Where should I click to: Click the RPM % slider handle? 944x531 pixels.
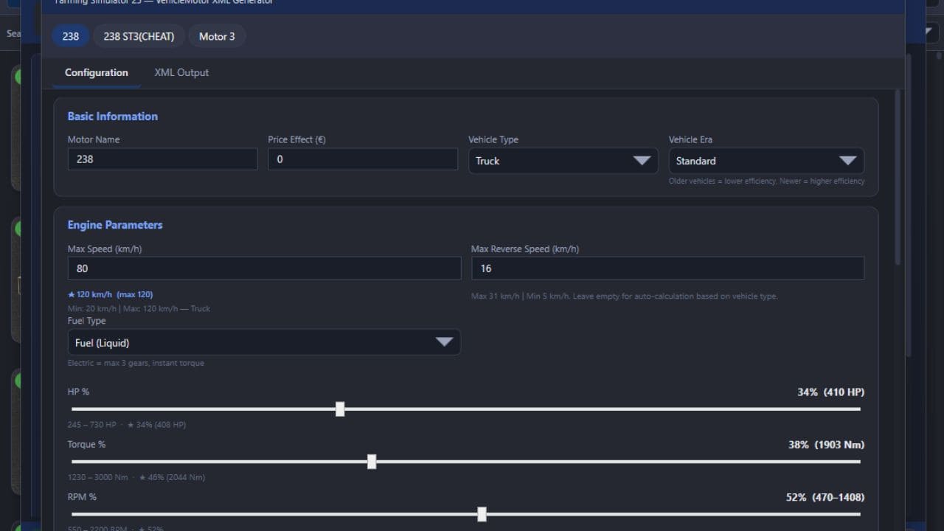pyautogui.click(x=482, y=514)
